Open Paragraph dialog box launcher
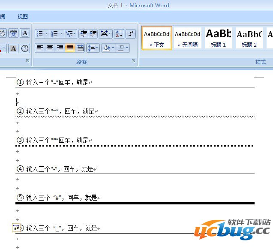 point(134,61)
